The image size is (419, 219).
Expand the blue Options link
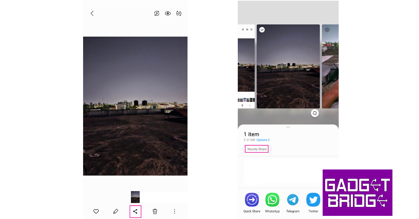(263, 140)
